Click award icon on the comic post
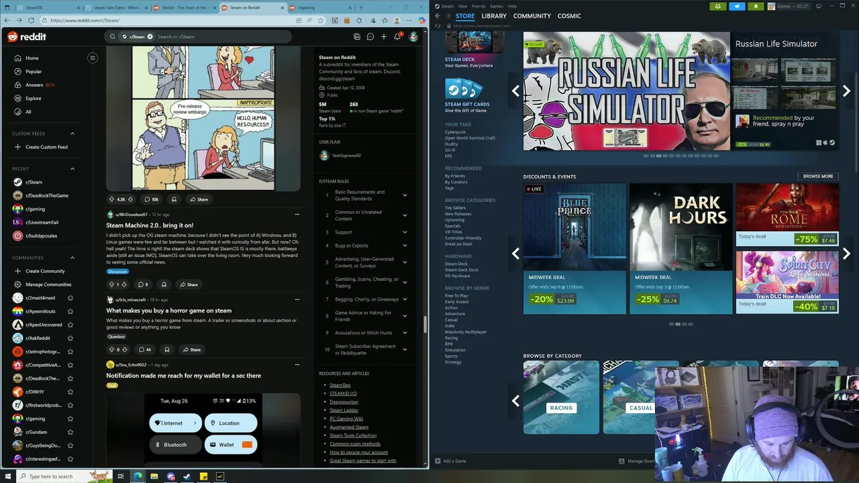859x483 pixels. tap(174, 199)
